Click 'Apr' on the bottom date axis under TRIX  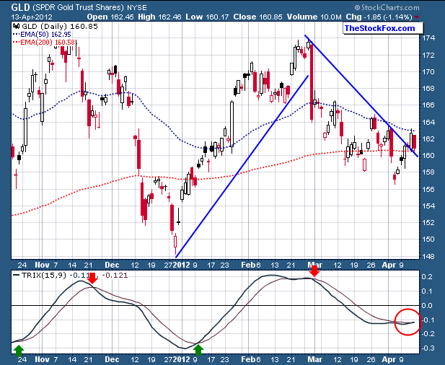tap(389, 359)
